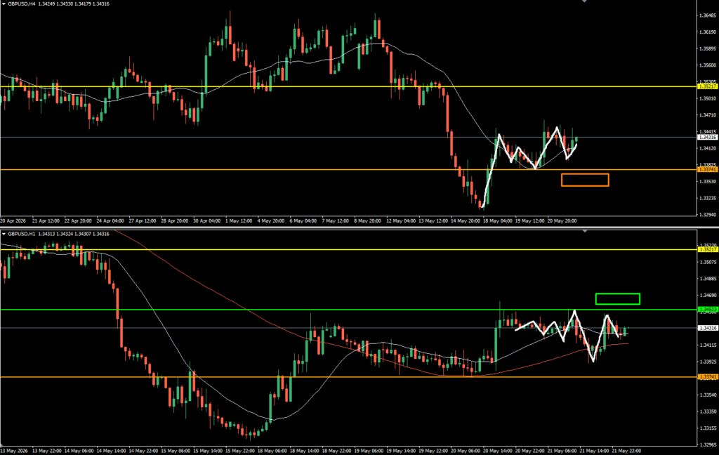Click the GBPUSD,H4 chart title text
This screenshot has height=455, width=719.
pyautogui.click(x=22, y=4)
